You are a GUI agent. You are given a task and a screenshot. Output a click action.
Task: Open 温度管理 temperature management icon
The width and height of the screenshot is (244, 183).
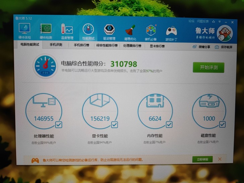tap(67, 31)
